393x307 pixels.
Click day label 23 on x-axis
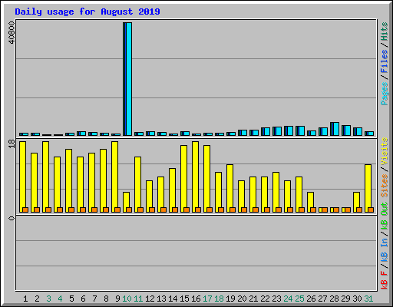click(276, 299)
